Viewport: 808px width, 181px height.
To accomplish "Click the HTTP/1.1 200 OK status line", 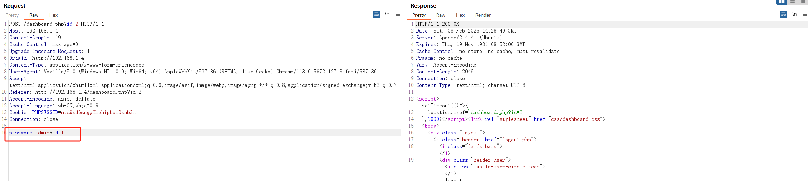I will point(437,24).
